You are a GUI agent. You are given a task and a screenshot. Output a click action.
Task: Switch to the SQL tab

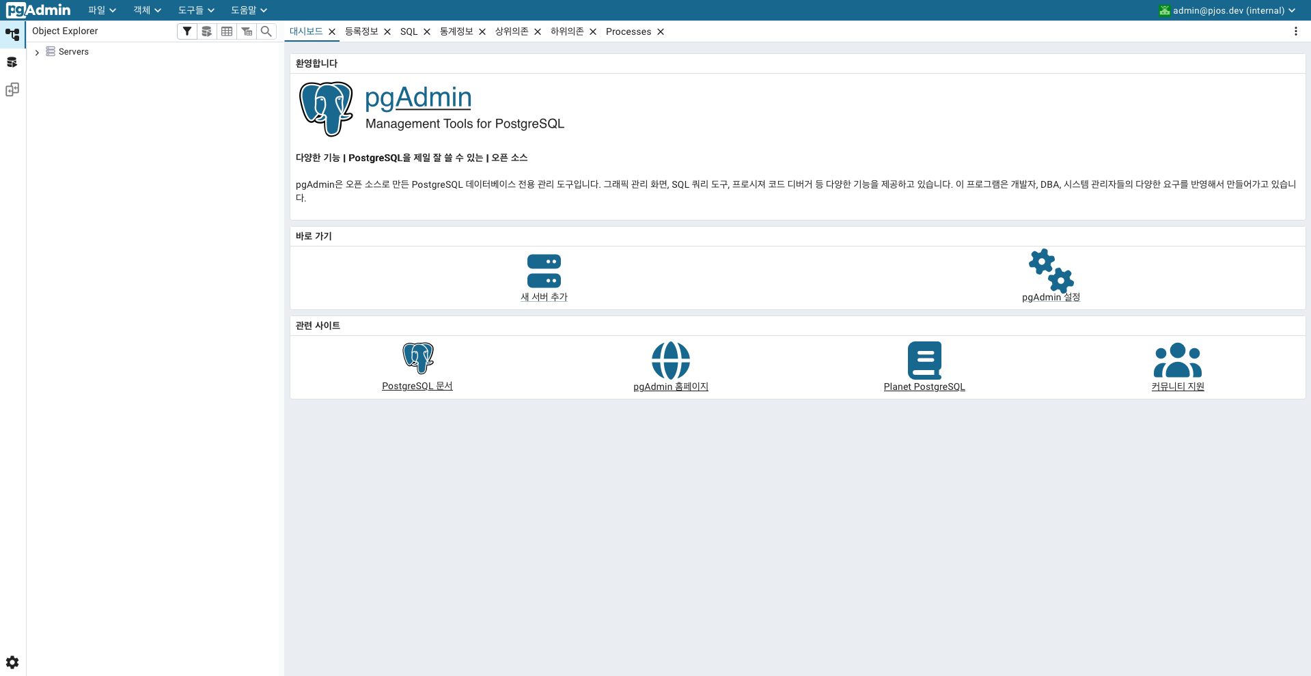(409, 31)
